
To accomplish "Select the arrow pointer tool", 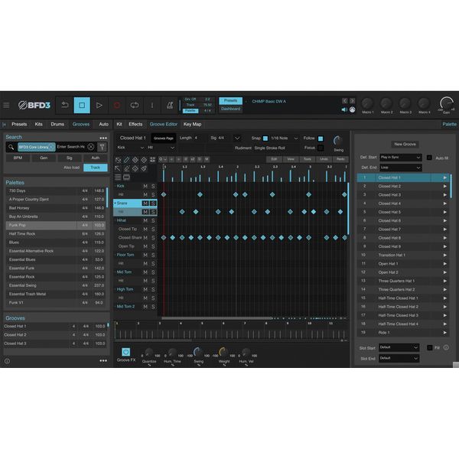I will click(118, 168).
